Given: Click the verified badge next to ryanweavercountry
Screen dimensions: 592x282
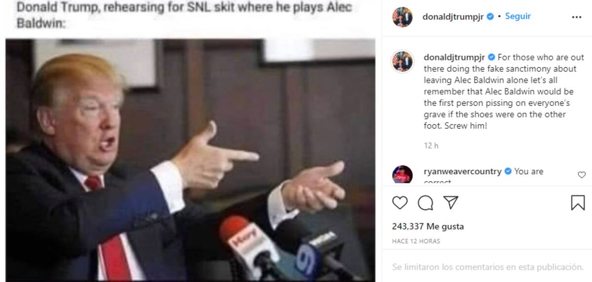Looking at the screenshot, I should (x=508, y=171).
